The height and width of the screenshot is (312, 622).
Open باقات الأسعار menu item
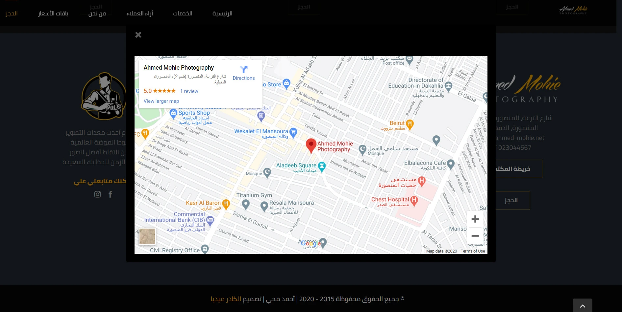(x=53, y=13)
